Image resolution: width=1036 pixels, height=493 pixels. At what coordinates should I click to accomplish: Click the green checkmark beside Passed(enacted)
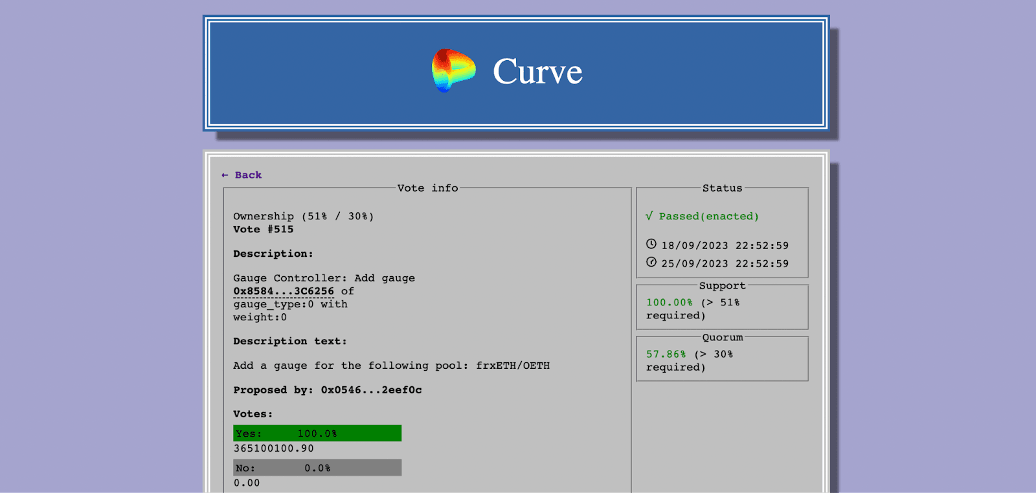click(649, 216)
